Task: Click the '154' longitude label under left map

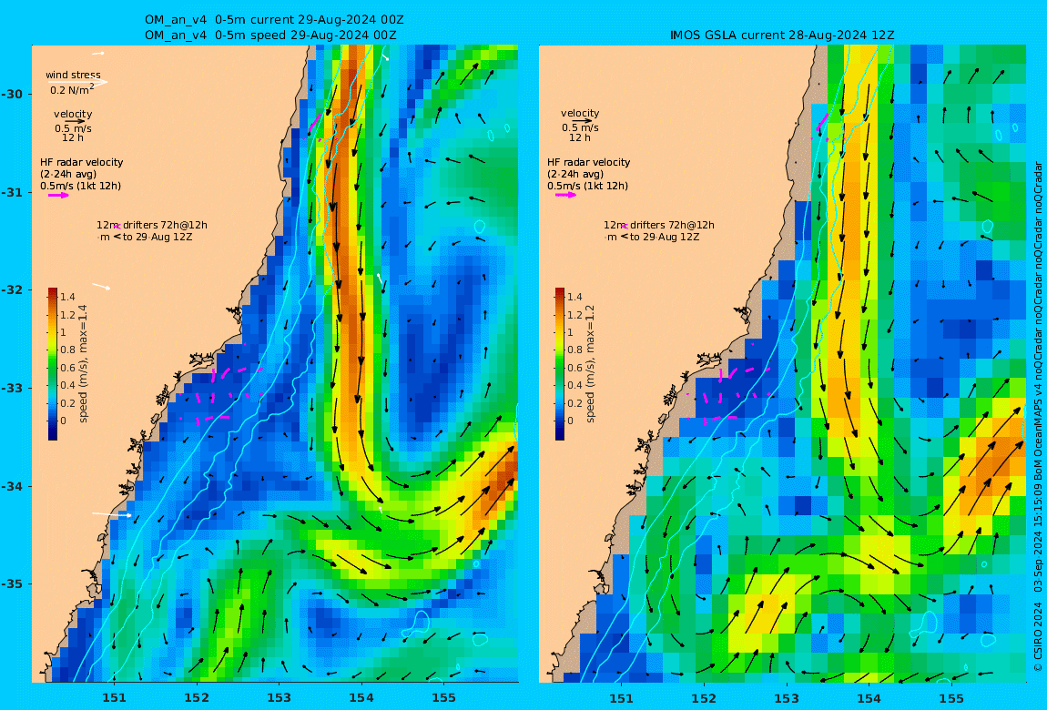Action: (361, 698)
